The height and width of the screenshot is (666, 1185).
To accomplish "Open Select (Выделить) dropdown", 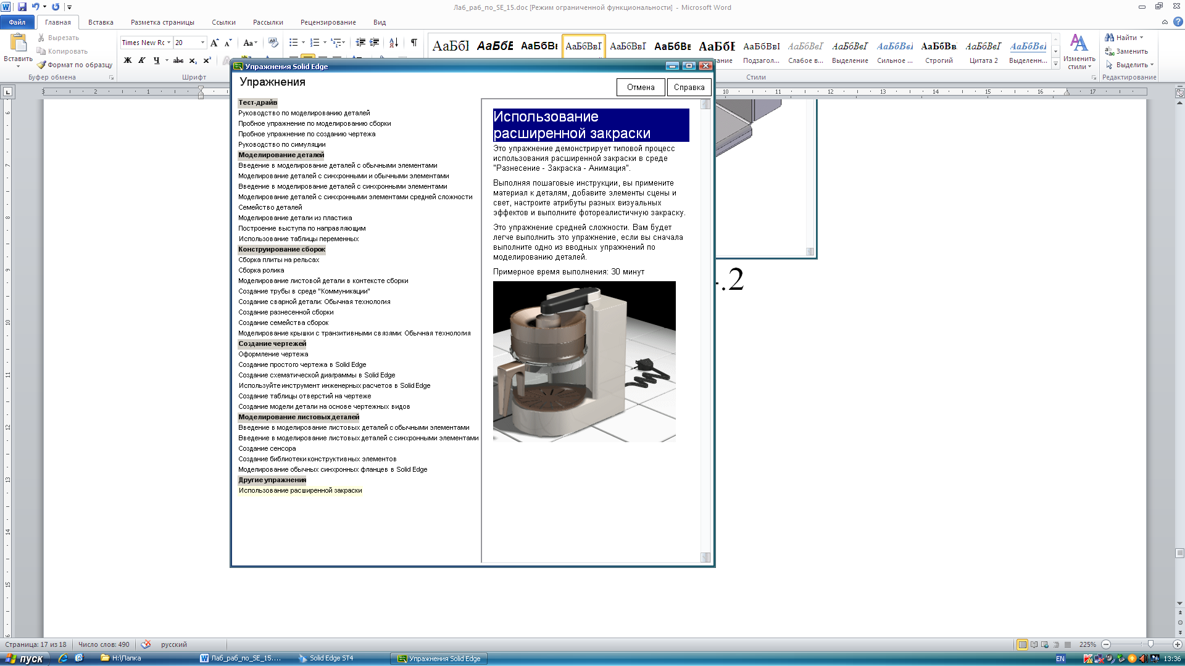I will (1129, 65).
